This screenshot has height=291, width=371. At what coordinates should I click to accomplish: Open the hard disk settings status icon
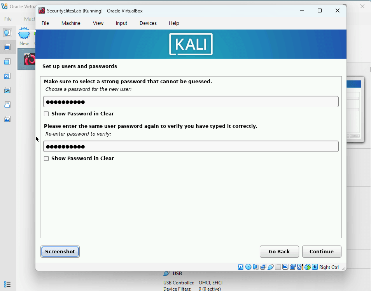coord(241,267)
